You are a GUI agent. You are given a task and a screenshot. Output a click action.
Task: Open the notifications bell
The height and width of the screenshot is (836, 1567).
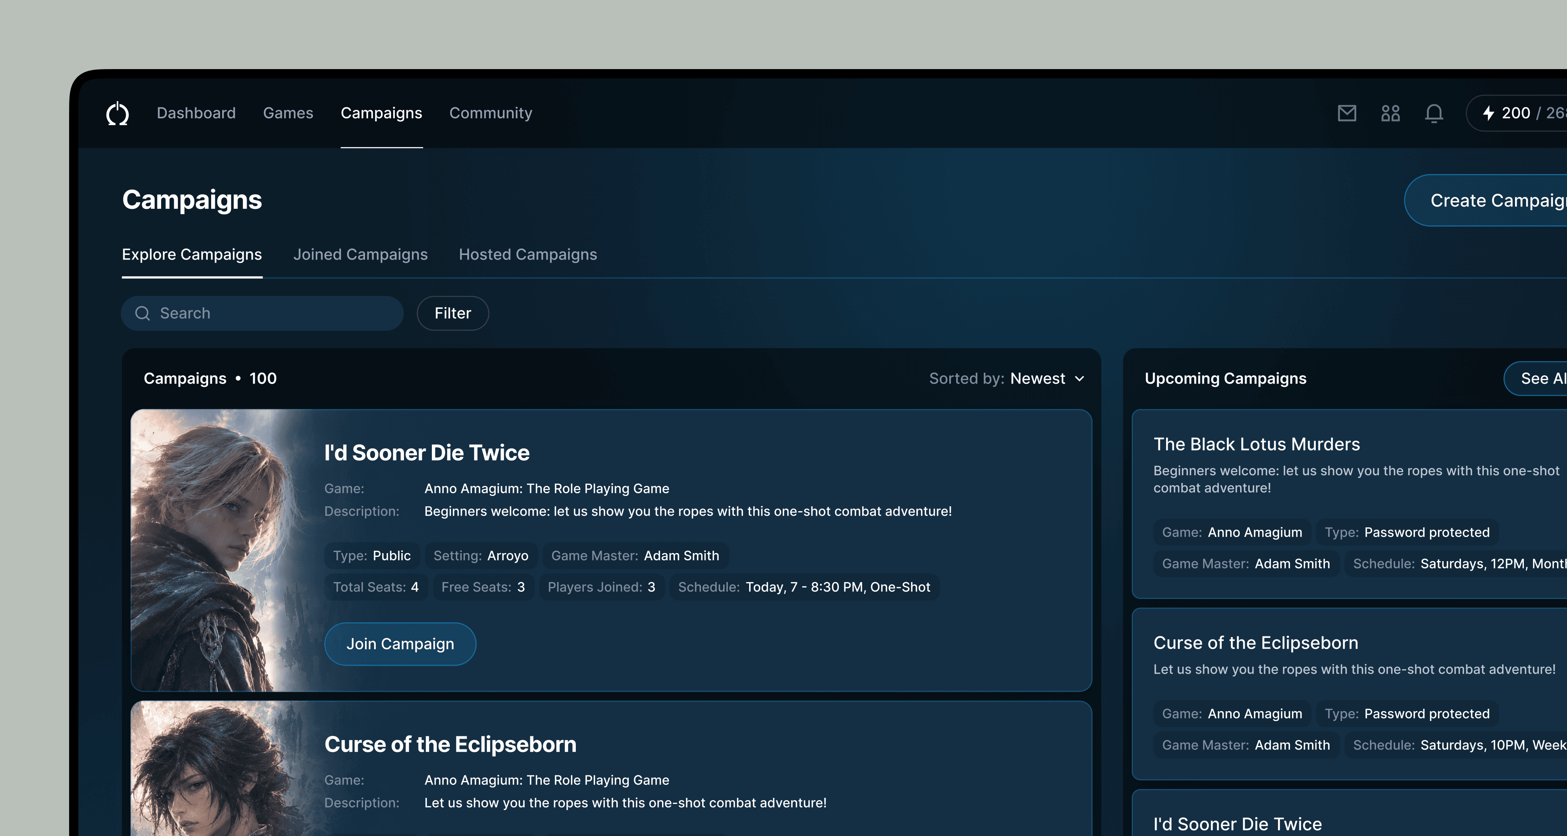point(1434,113)
